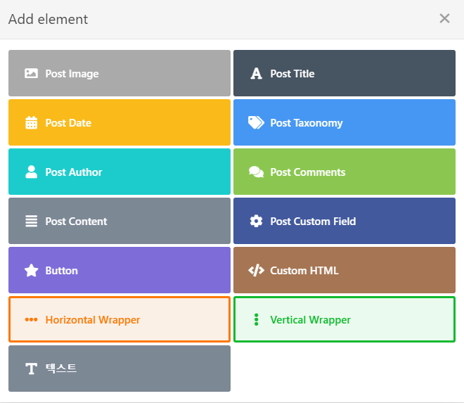Close the Add element dialog
The height and width of the screenshot is (403, 464).
pyautogui.click(x=444, y=18)
